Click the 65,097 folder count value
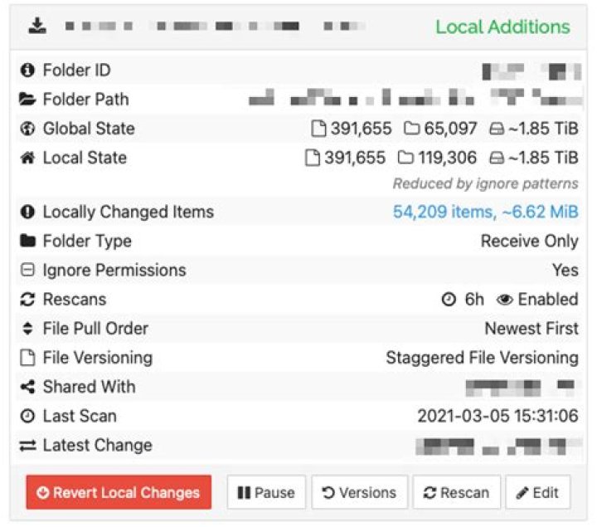 coord(450,129)
